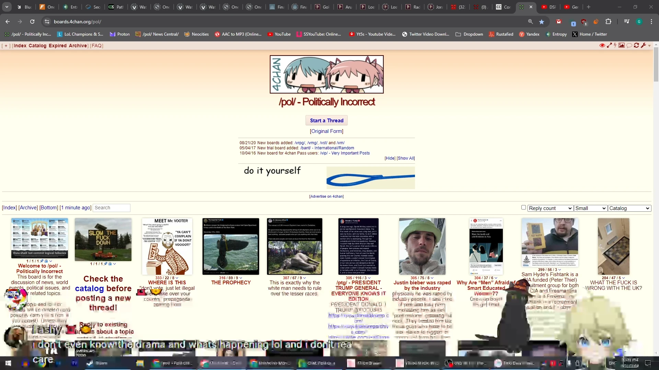The height and width of the screenshot is (370, 659).
Task: Open the Justin Bieber thread thumbnail
Action: pyautogui.click(x=422, y=246)
